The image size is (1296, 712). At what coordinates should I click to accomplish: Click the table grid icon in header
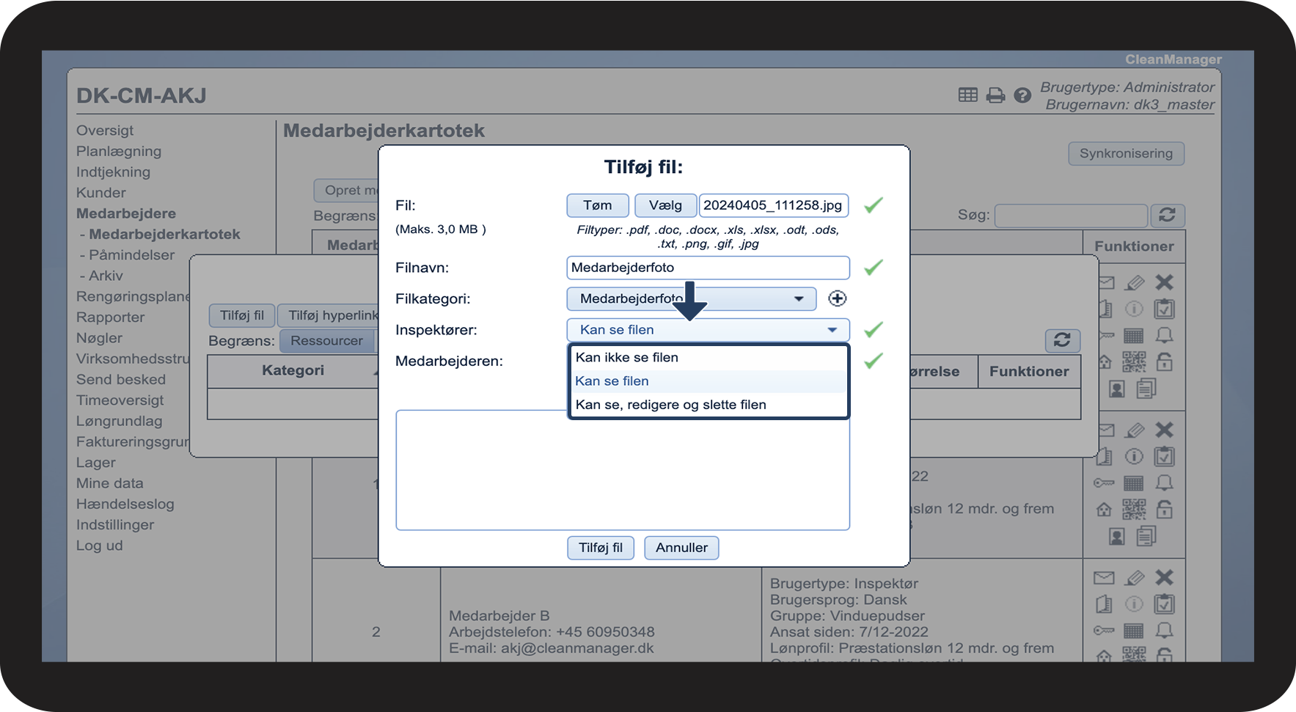(x=967, y=95)
